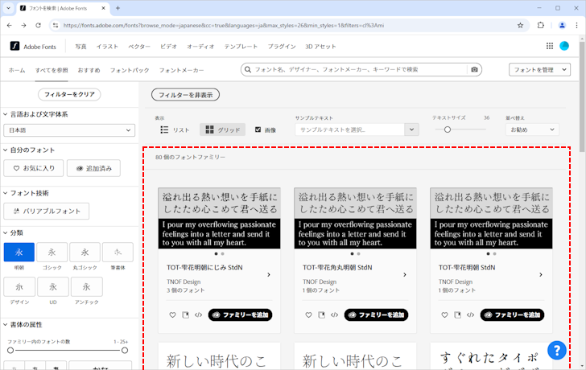Open the テンプレート menu item
The image size is (586, 370).
click(241, 47)
